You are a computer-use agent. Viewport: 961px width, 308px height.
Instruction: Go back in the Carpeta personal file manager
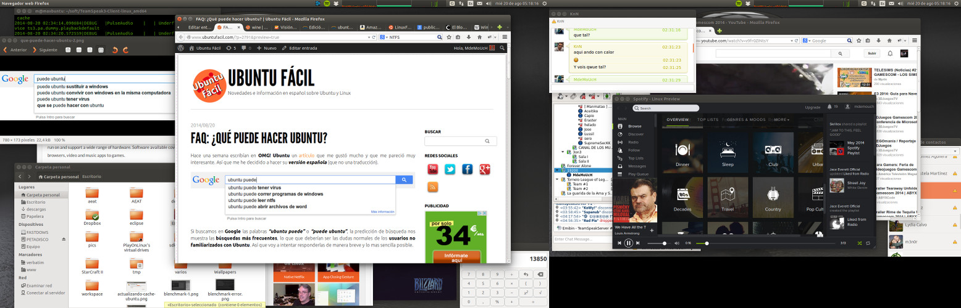(x=20, y=176)
